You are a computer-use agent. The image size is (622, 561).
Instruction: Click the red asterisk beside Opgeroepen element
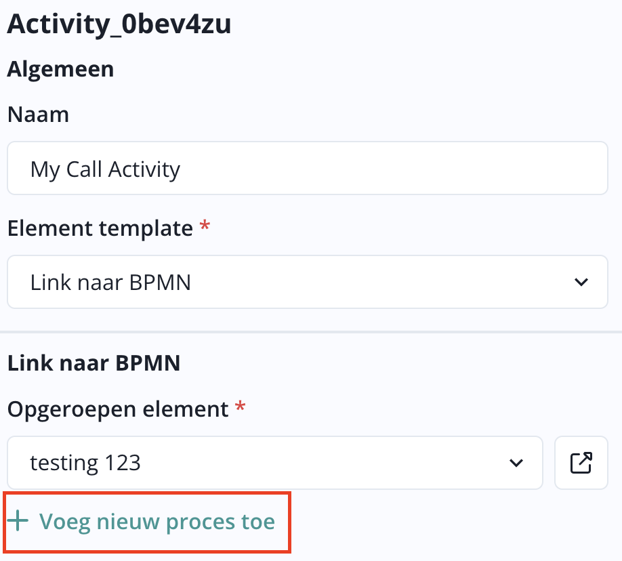[239, 408]
